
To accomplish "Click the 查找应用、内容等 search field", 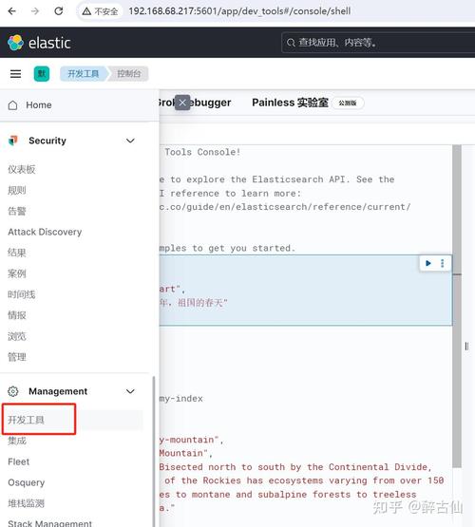I will pyautogui.click(x=378, y=43).
